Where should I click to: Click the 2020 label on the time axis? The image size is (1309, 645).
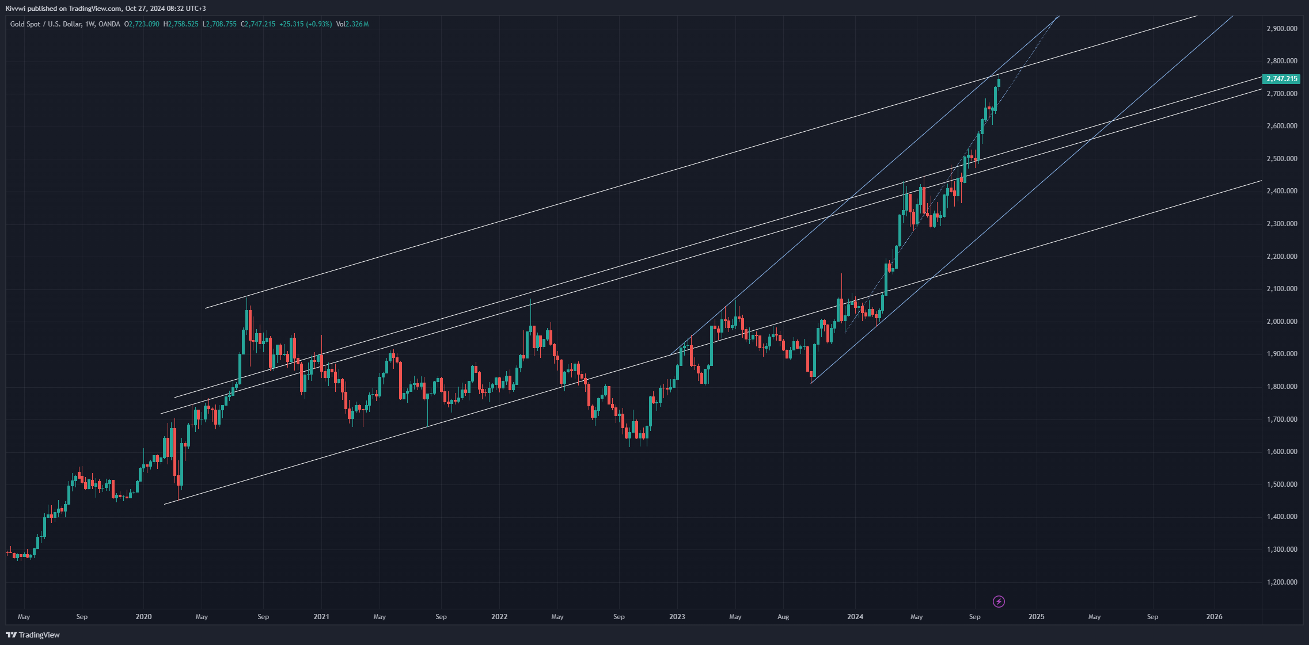click(143, 617)
